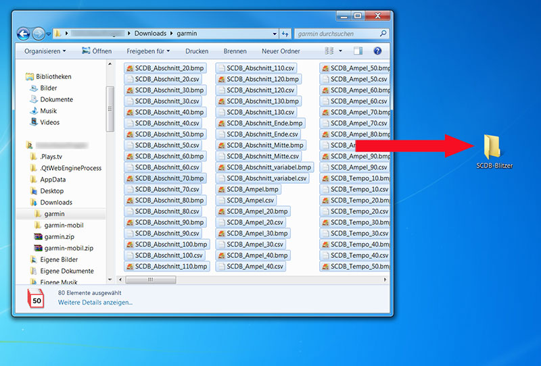Click the Öffnen toolbar button

tap(97, 51)
